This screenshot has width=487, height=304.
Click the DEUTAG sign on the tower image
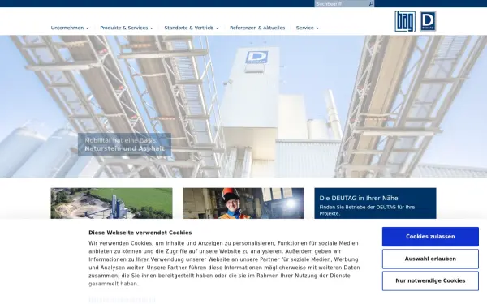pyautogui.click(x=256, y=58)
